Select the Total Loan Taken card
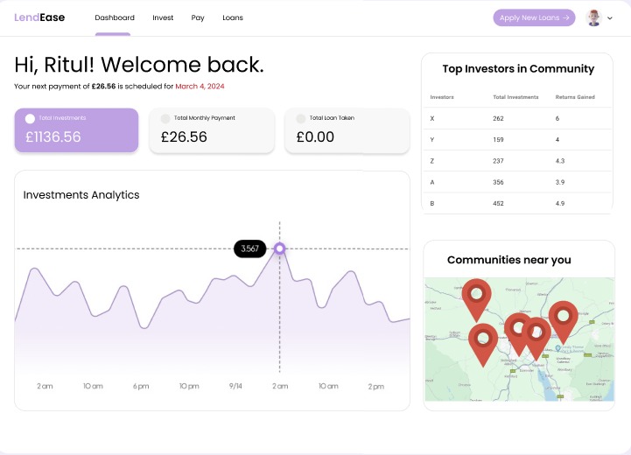 coord(347,130)
